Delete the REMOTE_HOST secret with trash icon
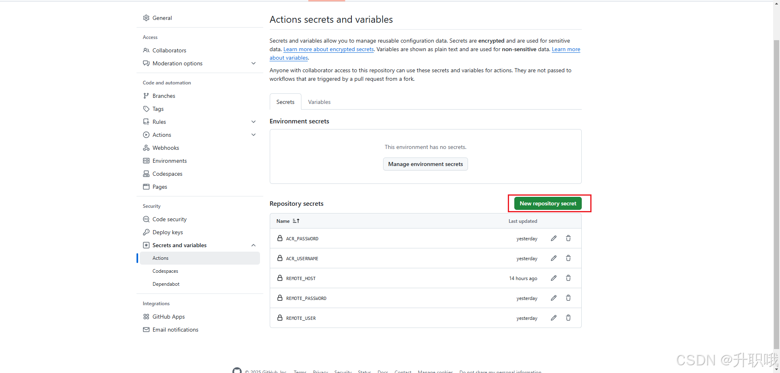780x373 pixels. point(568,278)
